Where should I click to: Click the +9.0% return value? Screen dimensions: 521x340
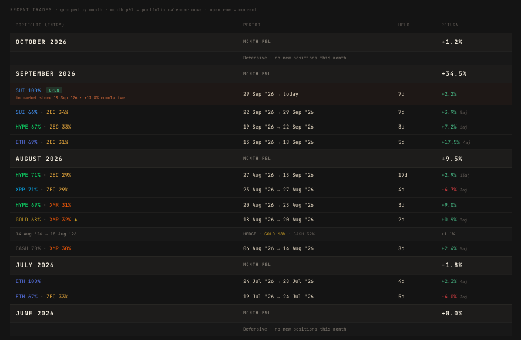pos(449,205)
